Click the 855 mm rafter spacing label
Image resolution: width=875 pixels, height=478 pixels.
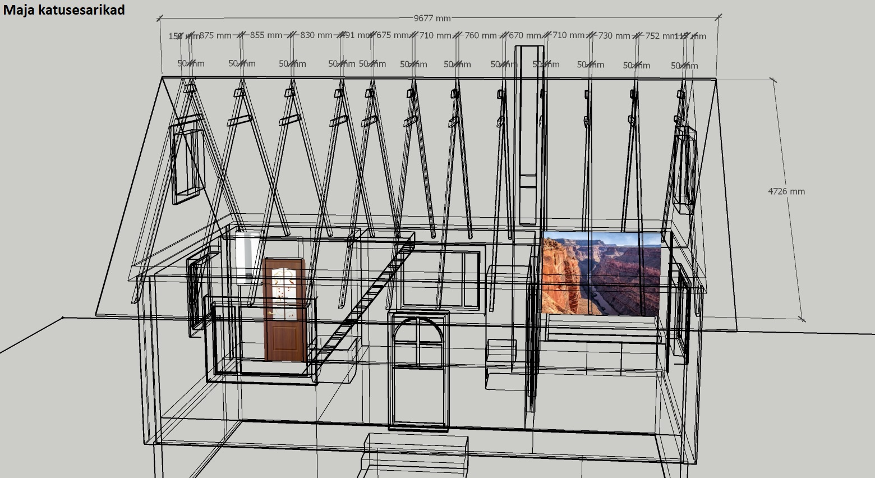266,35
